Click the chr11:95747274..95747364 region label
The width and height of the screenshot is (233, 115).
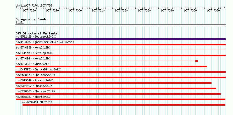(x=35, y=6)
